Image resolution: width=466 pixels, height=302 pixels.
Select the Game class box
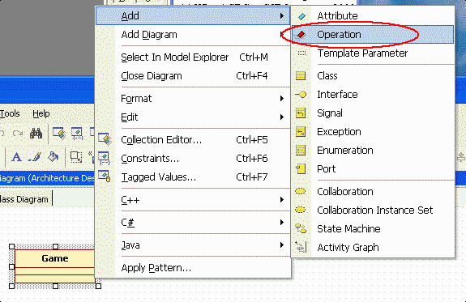click(x=55, y=266)
